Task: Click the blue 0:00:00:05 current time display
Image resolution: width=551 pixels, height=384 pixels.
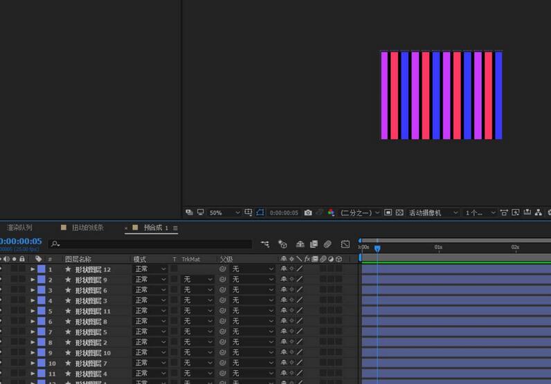Action: point(20,241)
